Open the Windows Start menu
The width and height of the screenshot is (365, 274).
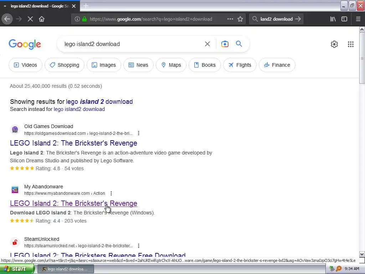click(17, 269)
